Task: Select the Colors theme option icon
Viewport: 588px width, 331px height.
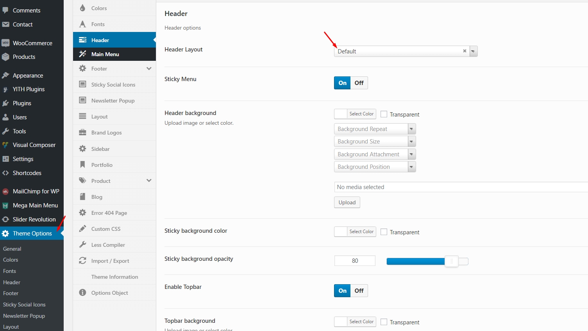Action: coord(82,8)
